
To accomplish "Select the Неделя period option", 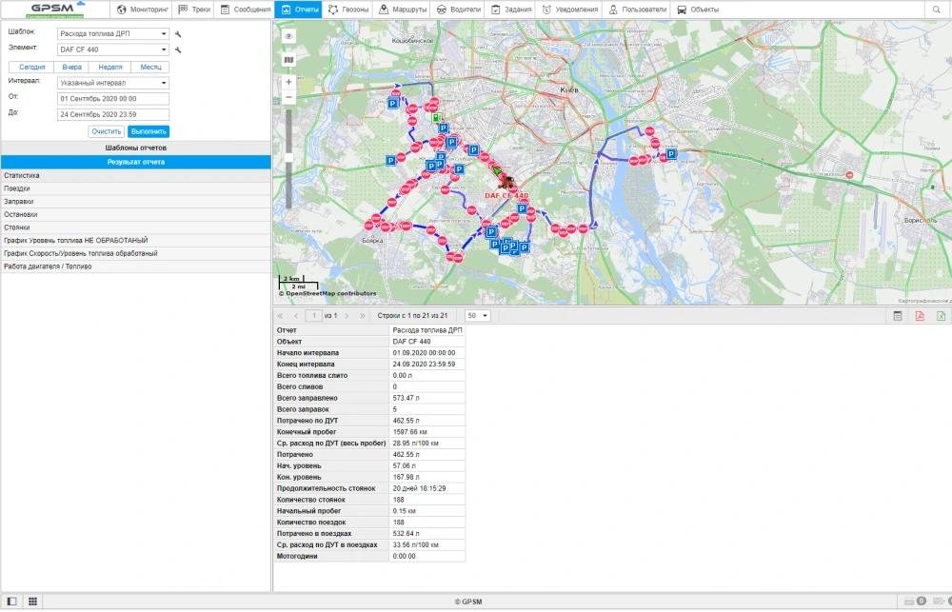I will 110,68.
